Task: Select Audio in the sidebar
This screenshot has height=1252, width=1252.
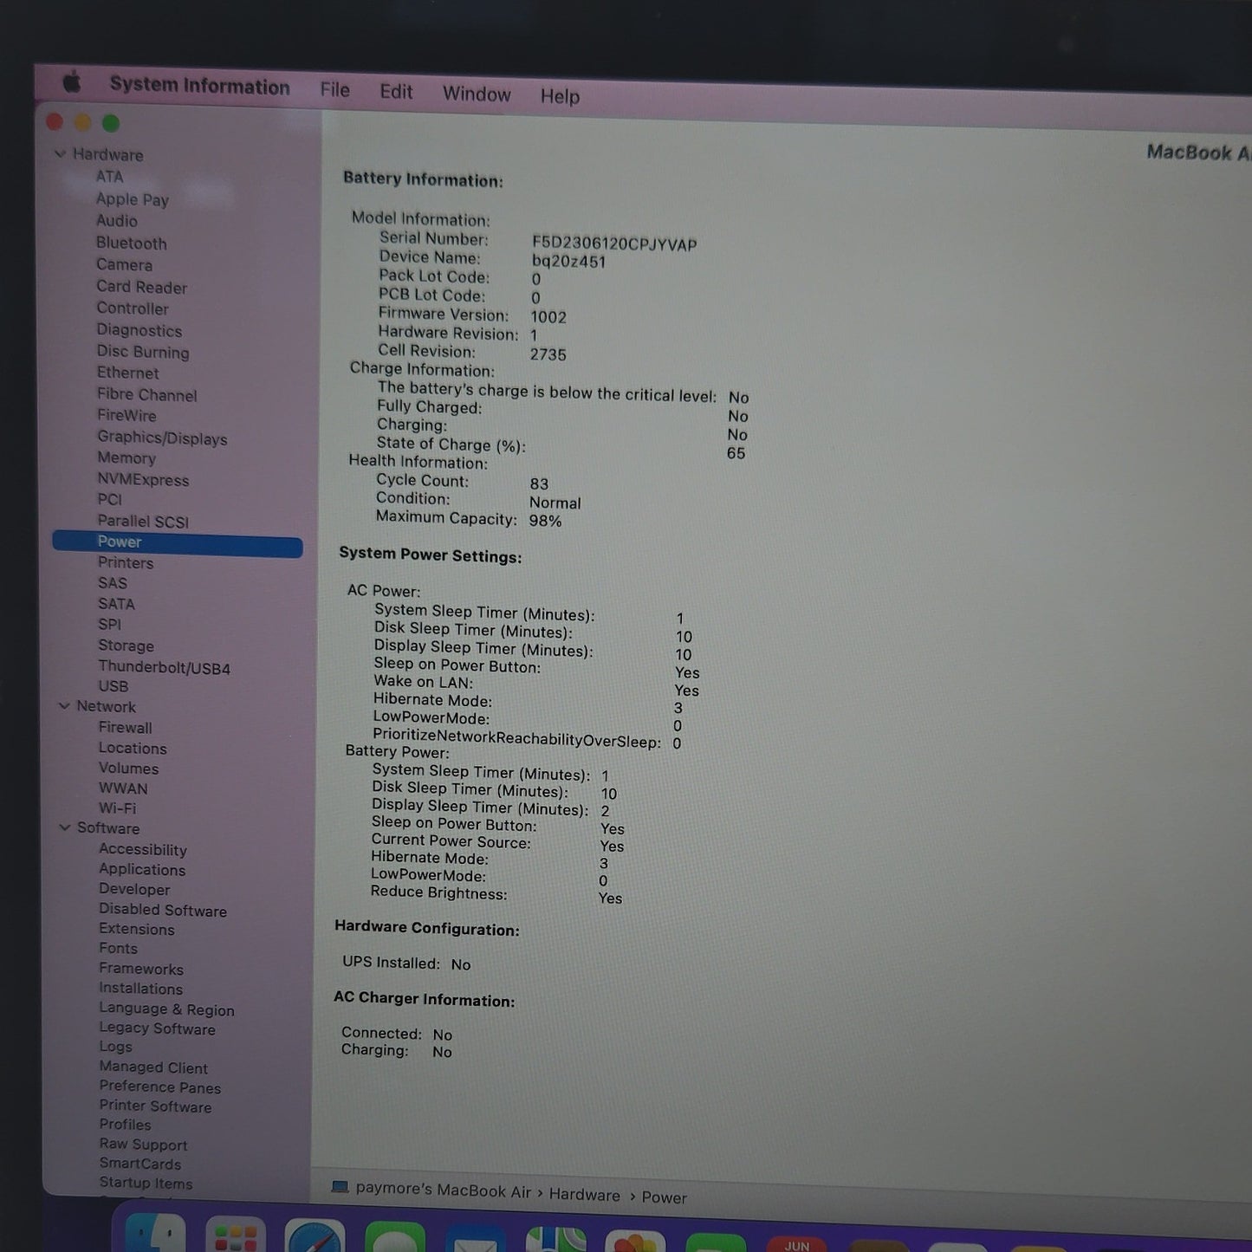Action: click(x=117, y=221)
